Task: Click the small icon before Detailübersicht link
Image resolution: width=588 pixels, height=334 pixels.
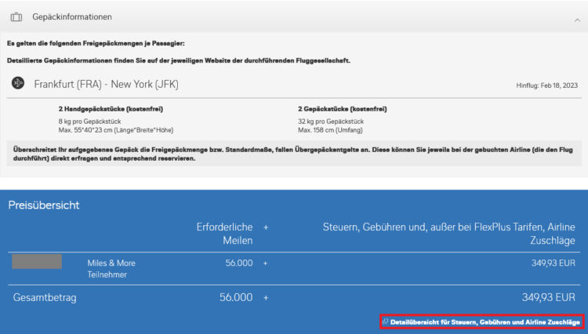Action: point(385,321)
